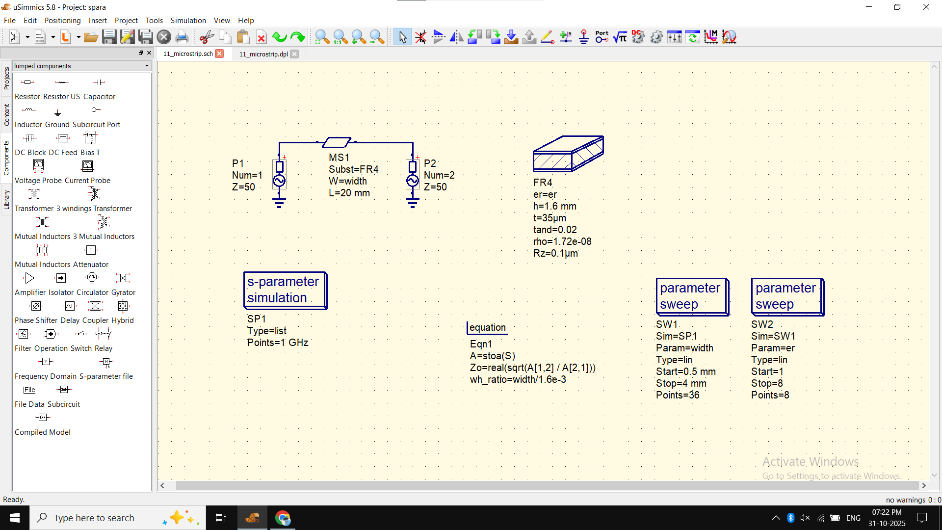The image size is (942, 530).
Task: Run the Calculate DC bias tool
Action: pos(638,37)
